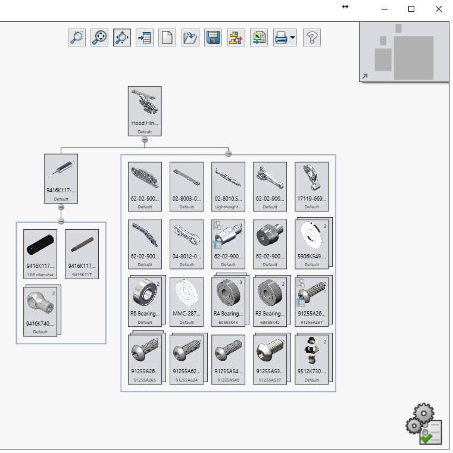The width and height of the screenshot is (453, 453).
Task: Click the 9512K730 component card
Action: coord(311,358)
